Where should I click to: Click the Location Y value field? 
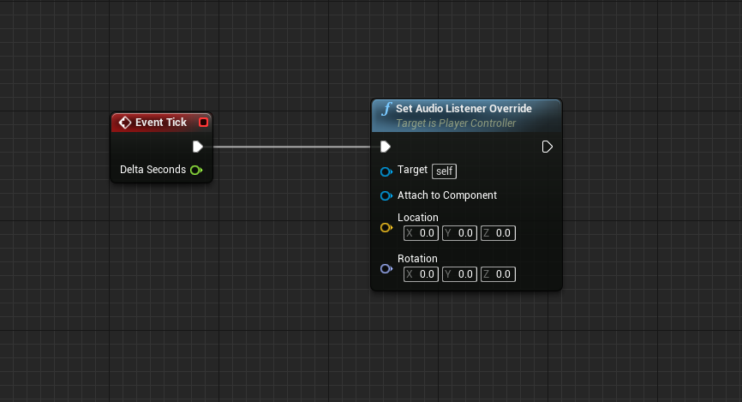pos(460,233)
